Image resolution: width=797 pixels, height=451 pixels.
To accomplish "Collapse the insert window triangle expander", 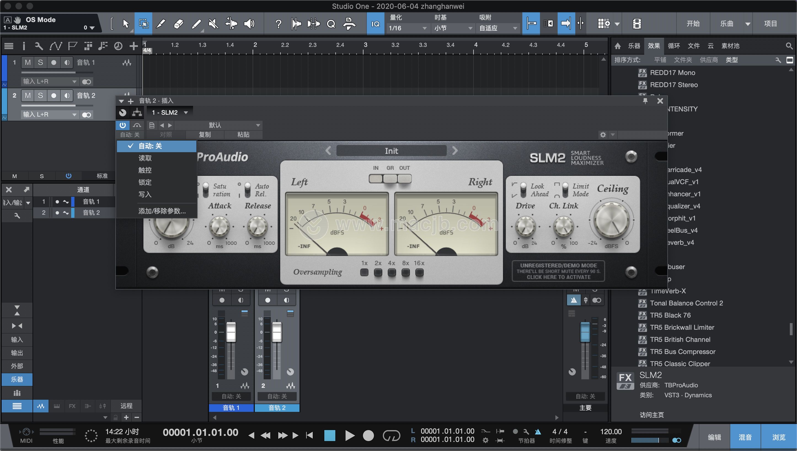I will (121, 101).
